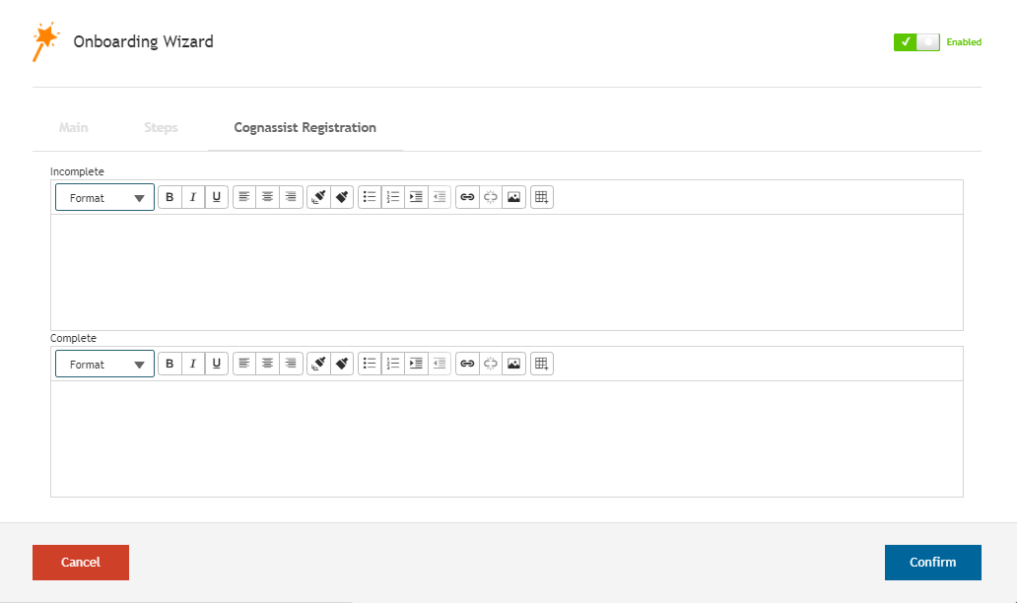Increase indent in the Complete editor
1017x603 pixels.
(x=416, y=364)
